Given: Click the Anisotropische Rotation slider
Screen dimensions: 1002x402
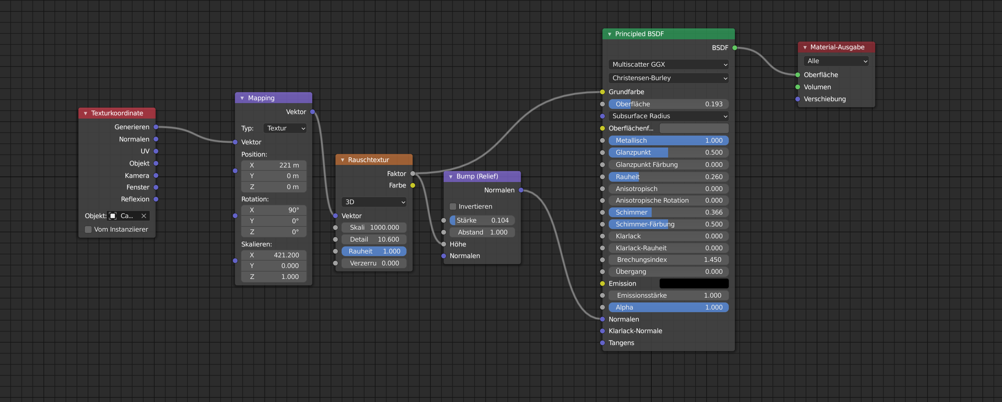Looking at the screenshot, I should [668, 200].
